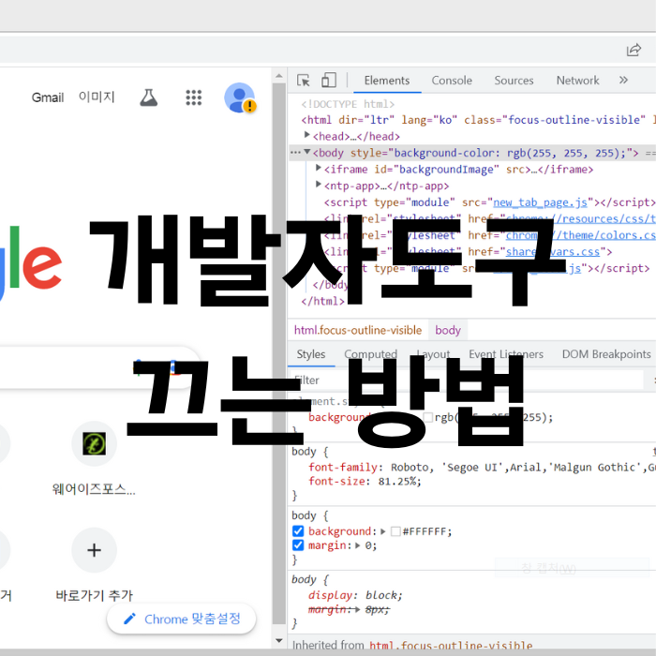Select html.focus-outline-visible in breadcrumb
Screen dimensions: 656x656
[x=358, y=331]
